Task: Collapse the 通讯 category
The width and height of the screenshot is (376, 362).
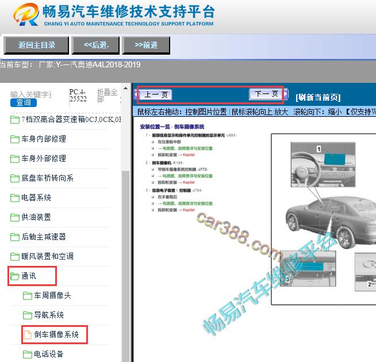Action: (x=29, y=276)
